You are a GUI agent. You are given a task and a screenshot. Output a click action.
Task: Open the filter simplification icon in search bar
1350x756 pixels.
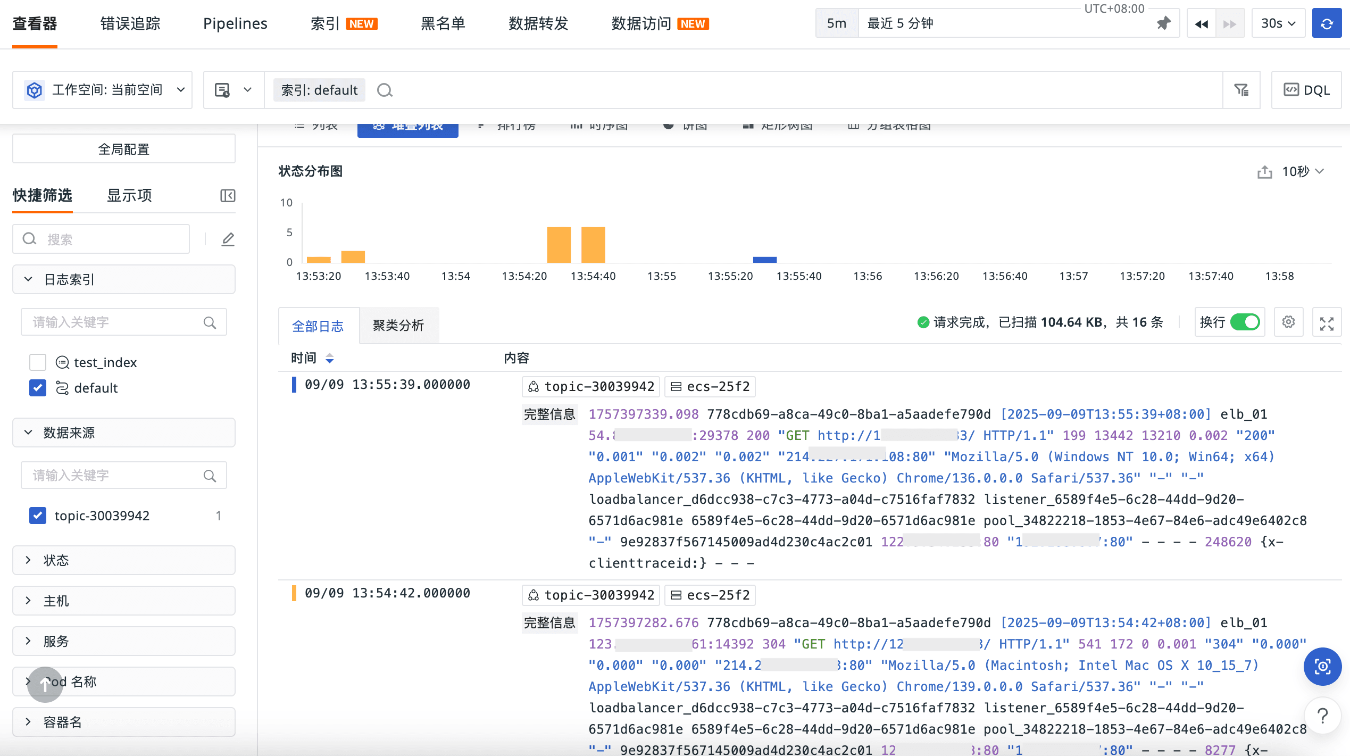coord(1241,90)
